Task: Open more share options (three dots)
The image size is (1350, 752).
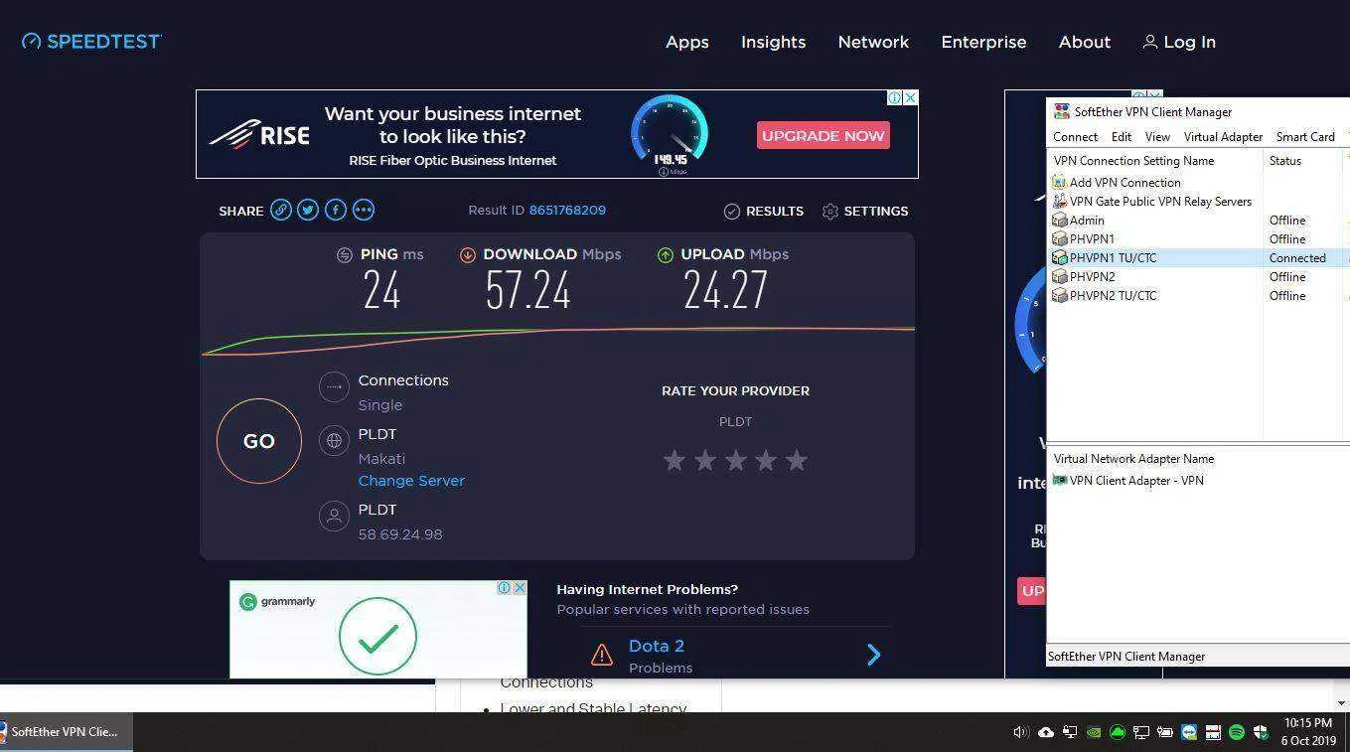Action: [364, 210]
